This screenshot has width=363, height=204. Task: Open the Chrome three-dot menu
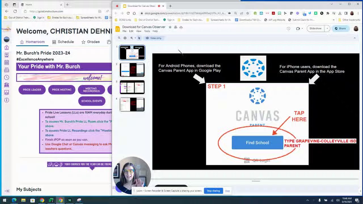[358, 13]
